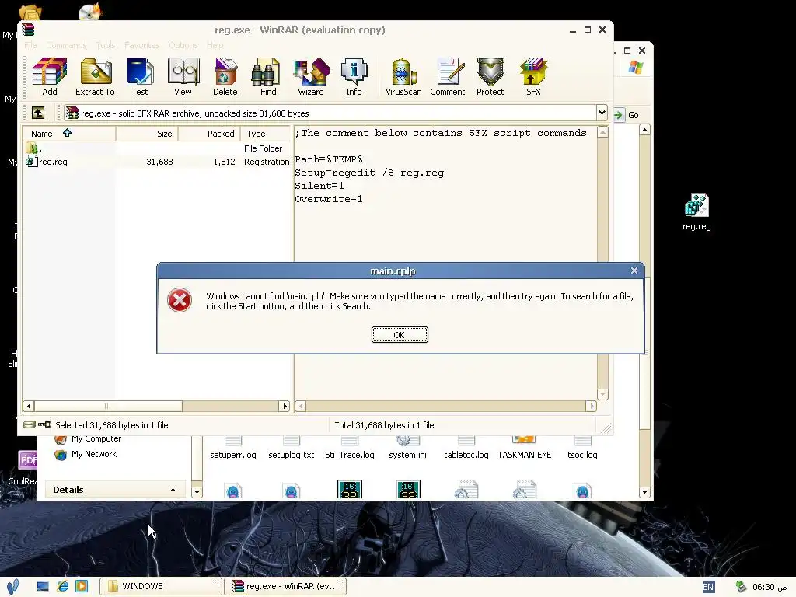Switch to reg.exe WinRAR taskbar button
796x597 pixels.
285,586
